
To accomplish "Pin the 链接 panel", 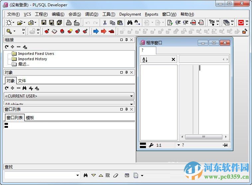I will coord(126,40).
